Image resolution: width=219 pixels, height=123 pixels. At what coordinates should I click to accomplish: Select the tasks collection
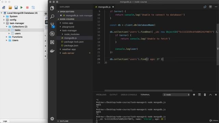[x=17, y=30]
